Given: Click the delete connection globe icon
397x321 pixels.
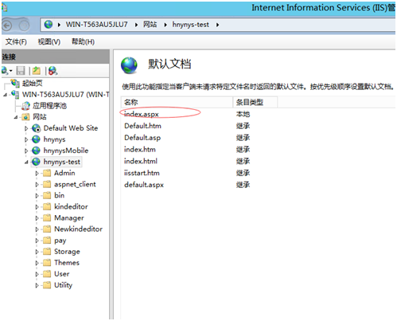Looking at the screenshot, I should [x=53, y=71].
